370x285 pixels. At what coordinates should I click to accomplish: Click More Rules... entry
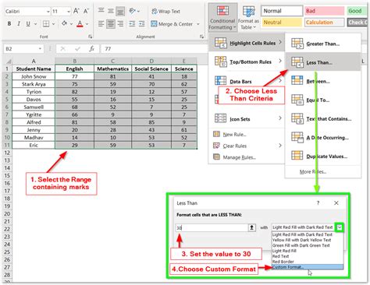[313, 171]
